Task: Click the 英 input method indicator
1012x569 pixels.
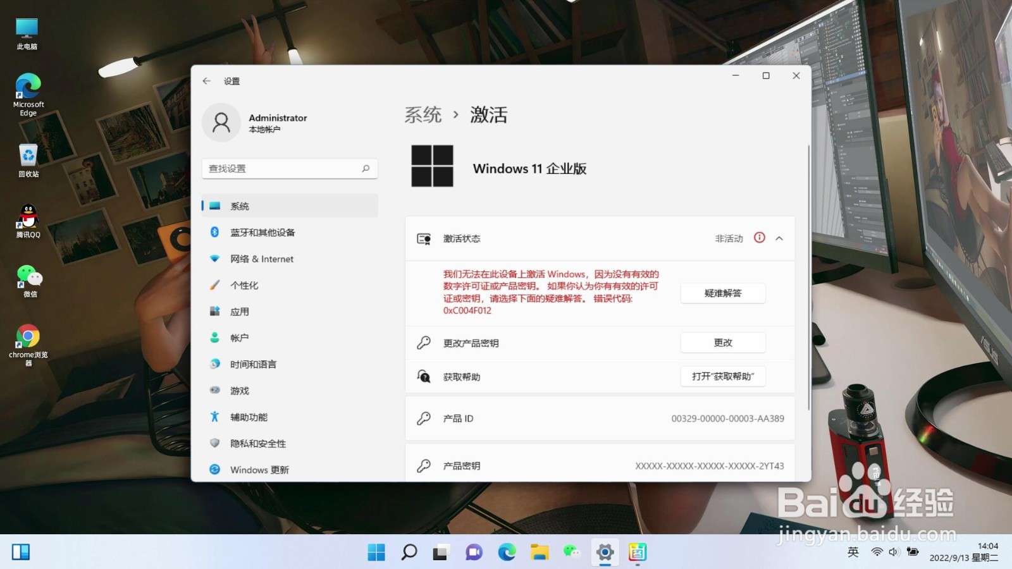Action: tap(853, 552)
